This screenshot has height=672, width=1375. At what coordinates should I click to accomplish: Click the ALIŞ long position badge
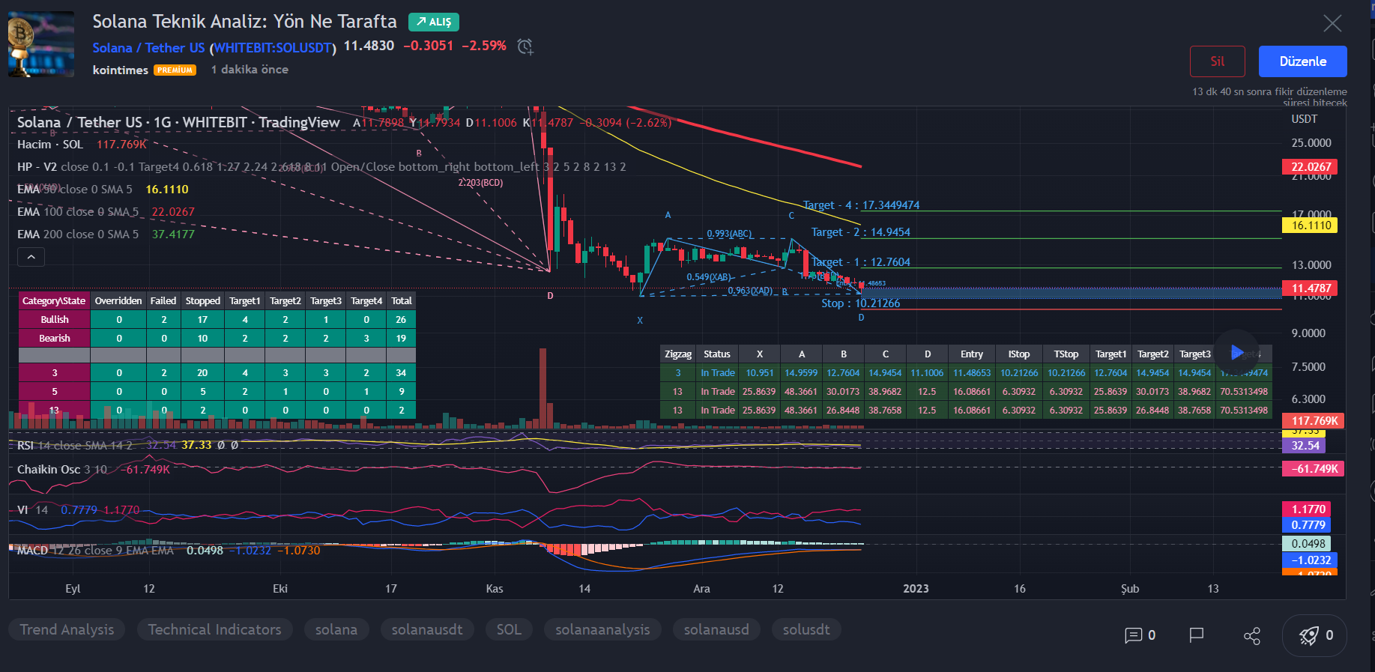(x=434, y=22)
